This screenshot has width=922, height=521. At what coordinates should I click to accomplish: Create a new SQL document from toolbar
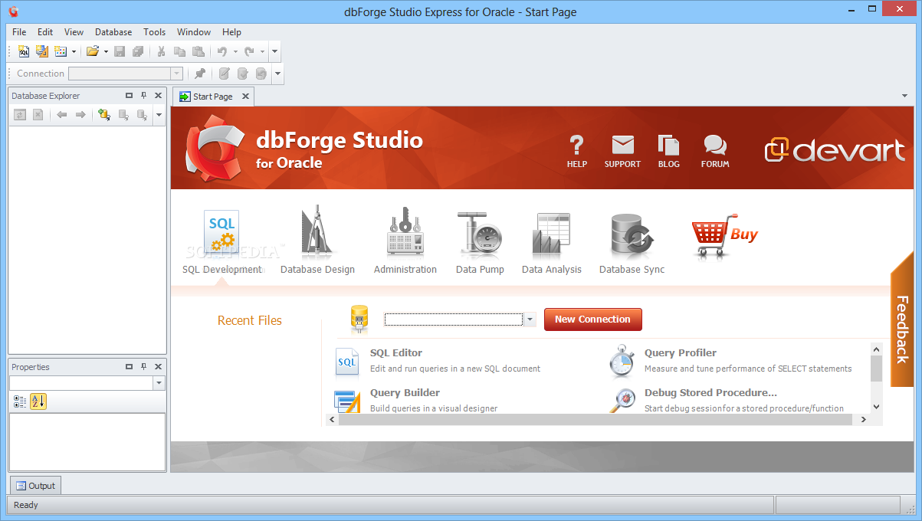pyautogui.click(x=24, y=52)
